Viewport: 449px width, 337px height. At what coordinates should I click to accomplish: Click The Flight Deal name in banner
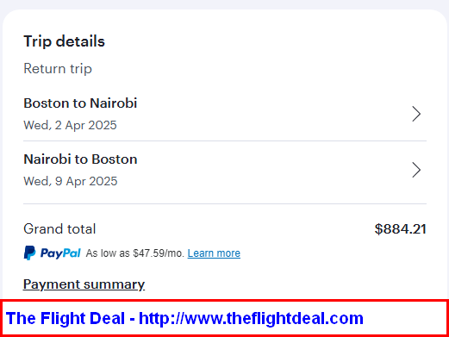(x=65, y=318)
